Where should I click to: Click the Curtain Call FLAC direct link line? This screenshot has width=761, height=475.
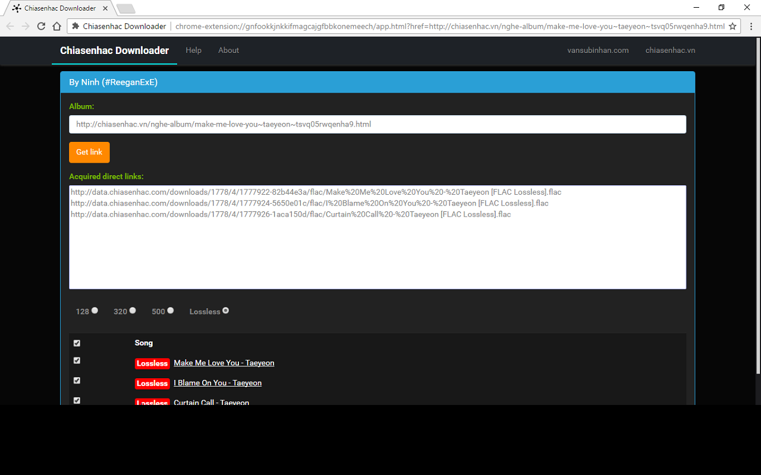291,214
